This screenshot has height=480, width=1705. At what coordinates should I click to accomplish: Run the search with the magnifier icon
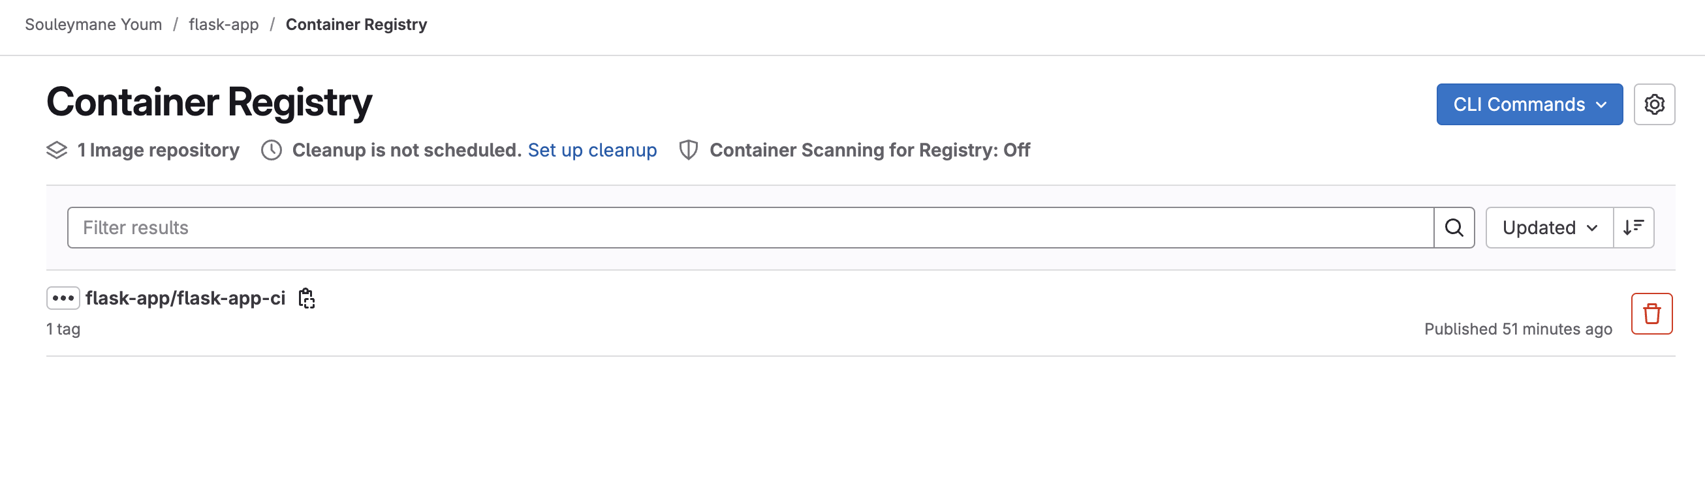click(x=1454, y=228)
